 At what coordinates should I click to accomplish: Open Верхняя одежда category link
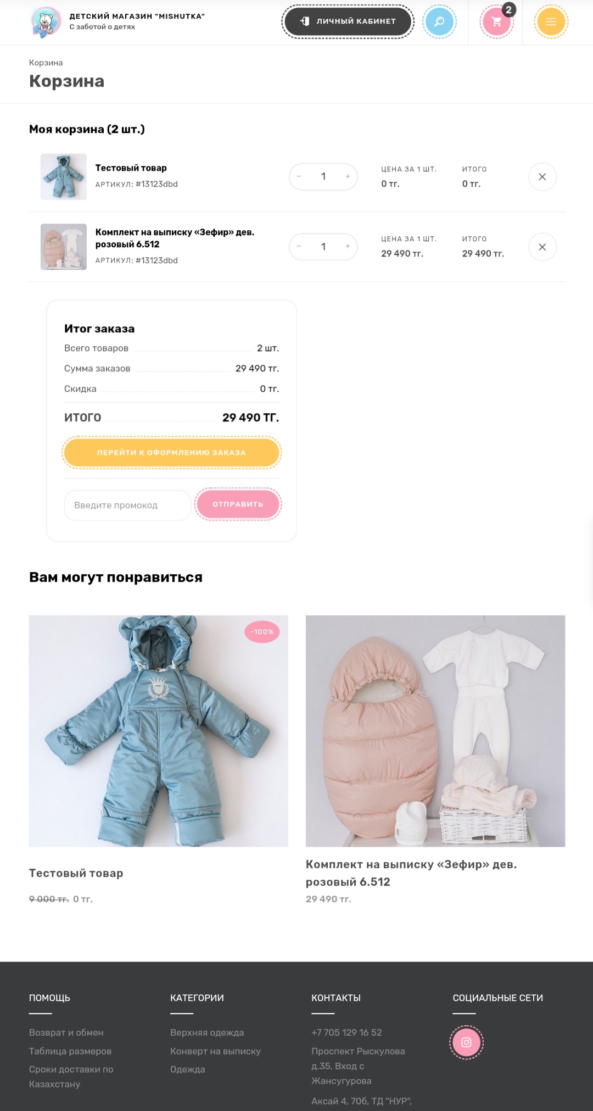tap(207, 1032)
